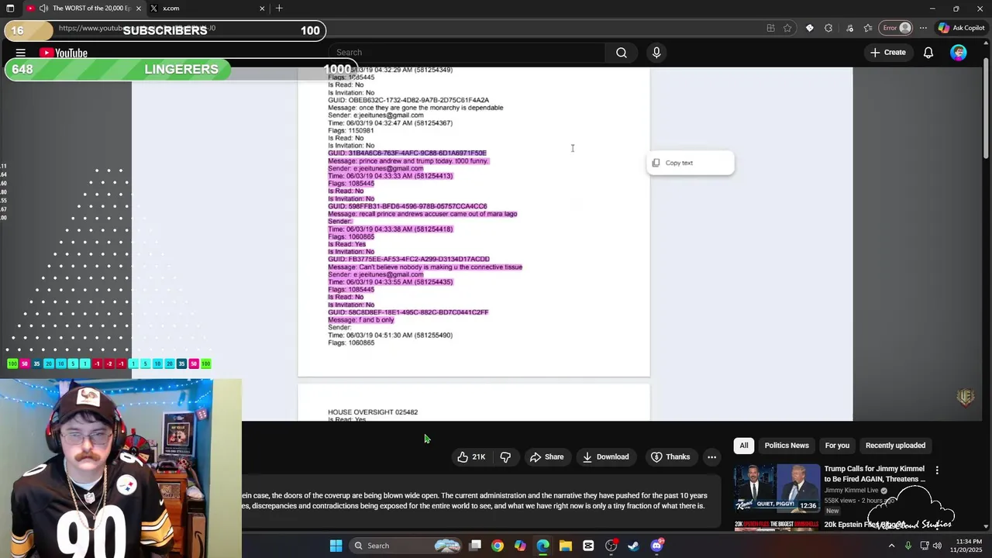The width and height of the screenshot is (992, 558).
Task: Click the YouTube search magnifier button
Action: (x=622, y=53)
